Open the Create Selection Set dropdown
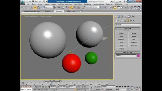Screen dimensions: 162x91 pyautogui.click(x=92, y=7)
